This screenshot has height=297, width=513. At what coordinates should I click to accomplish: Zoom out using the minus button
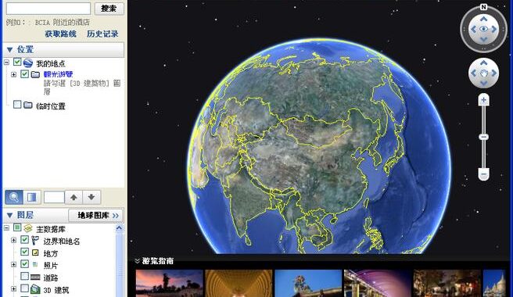(x=484, y=174)
